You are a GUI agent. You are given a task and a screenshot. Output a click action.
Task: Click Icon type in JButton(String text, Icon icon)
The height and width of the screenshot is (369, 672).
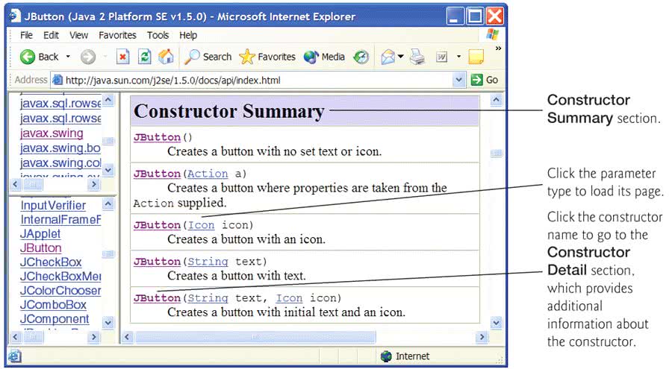coord(289,298)
